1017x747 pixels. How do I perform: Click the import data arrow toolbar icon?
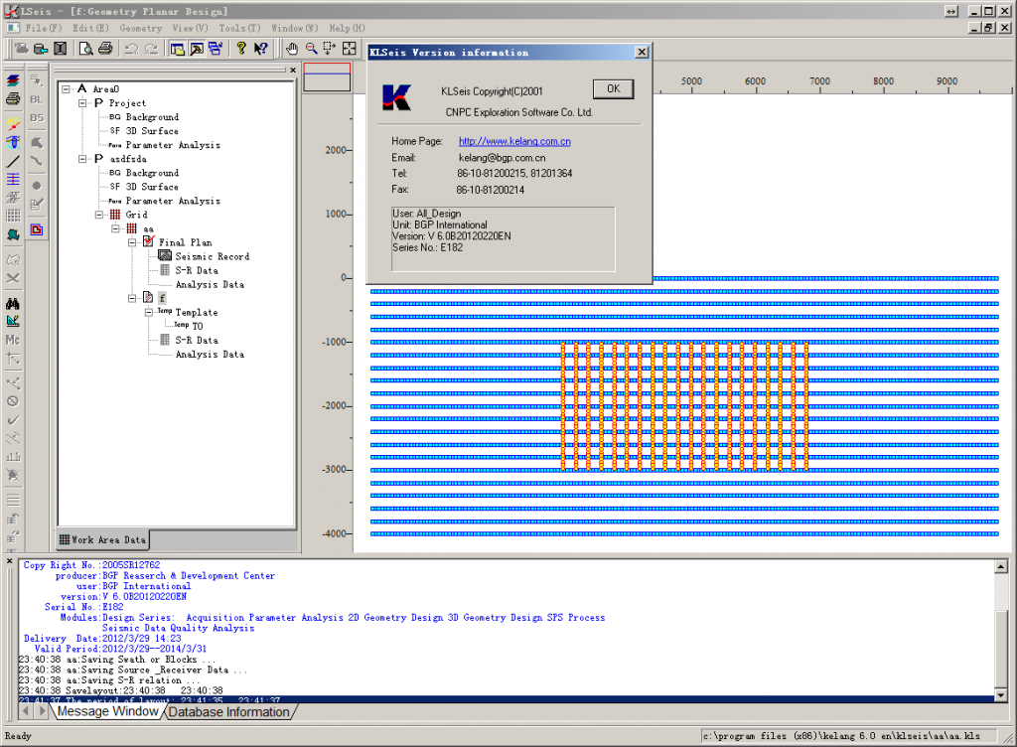[x=40, y=48]
